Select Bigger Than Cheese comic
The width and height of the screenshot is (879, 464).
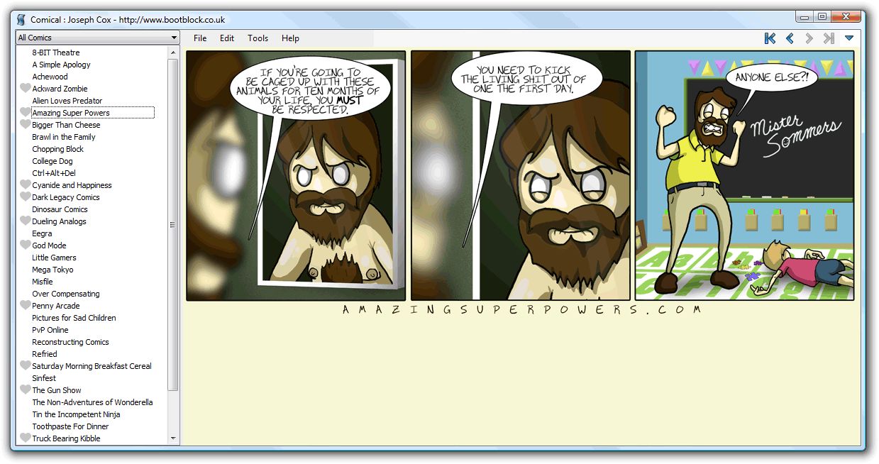tap(66, 125)
